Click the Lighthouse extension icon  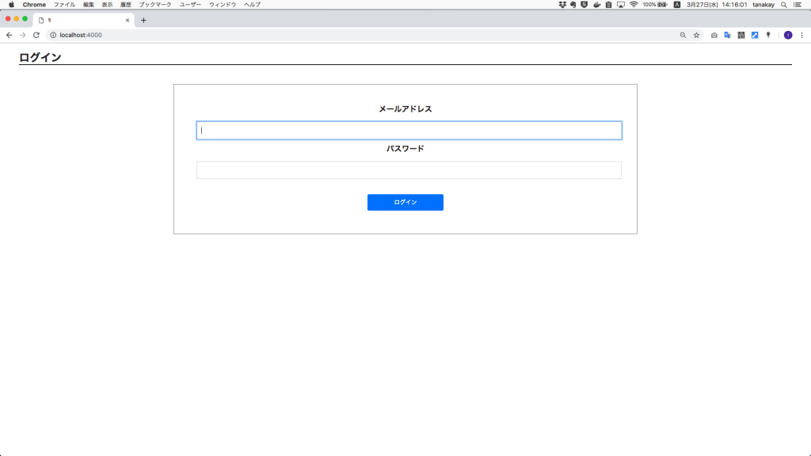click(x=766, y=35)
